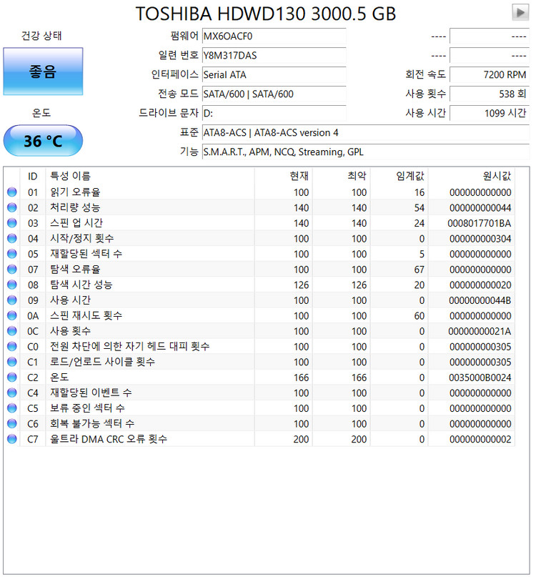
Task: Select the 탐색 시간 성능 row
Action: click(259, 285)
